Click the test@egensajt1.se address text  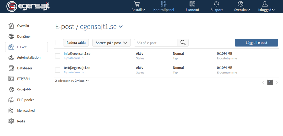point(77,68)
